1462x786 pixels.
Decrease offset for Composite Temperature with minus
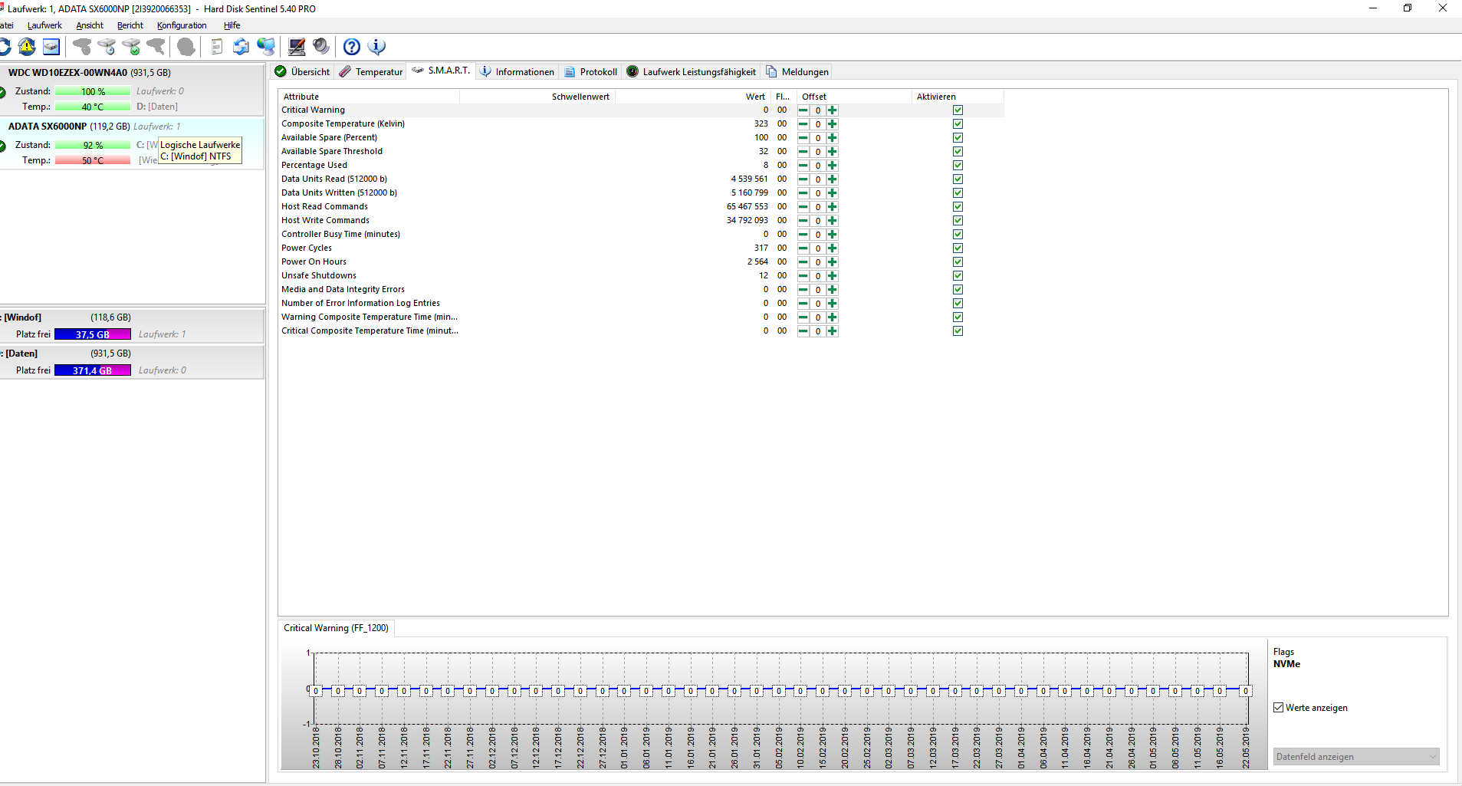803,124
